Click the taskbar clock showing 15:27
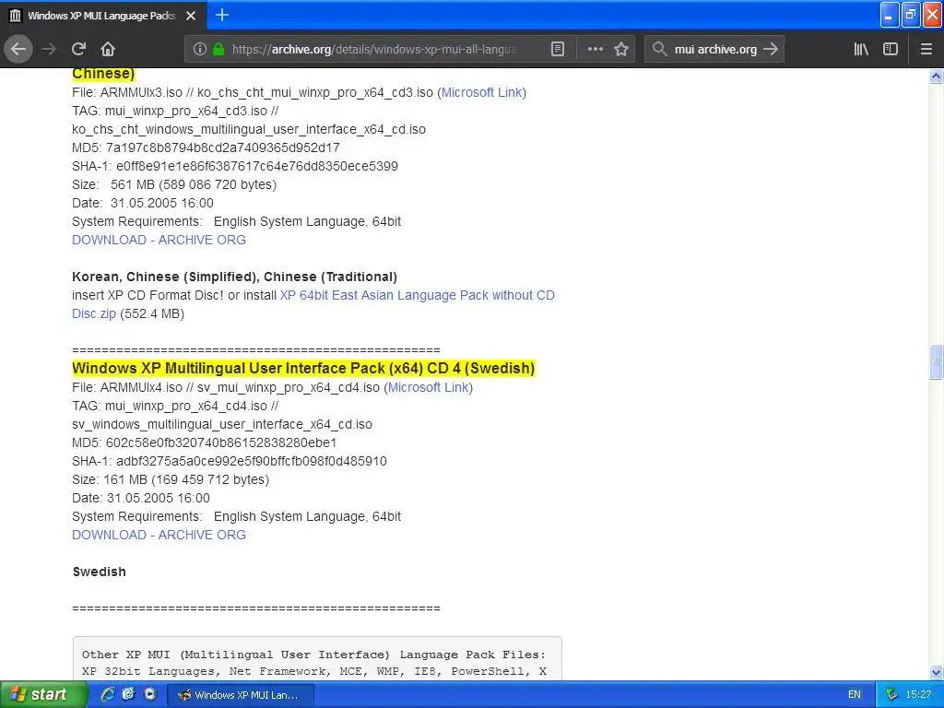Viewport: 944px width, 708px height. click(919, 695)
